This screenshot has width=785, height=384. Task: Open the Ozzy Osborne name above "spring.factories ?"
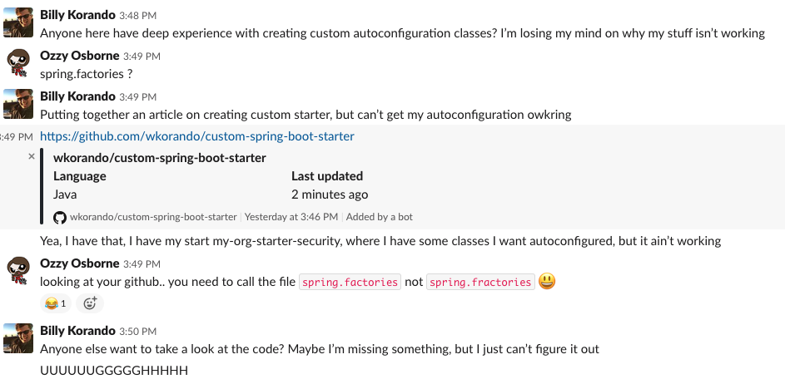pyautogui.click(x=79, y=56)
